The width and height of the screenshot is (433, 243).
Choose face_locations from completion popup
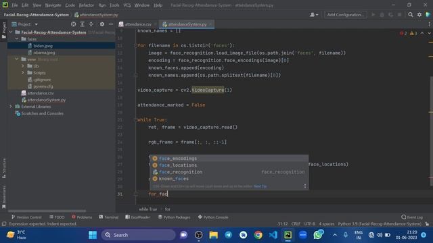[x=229, y=165]
